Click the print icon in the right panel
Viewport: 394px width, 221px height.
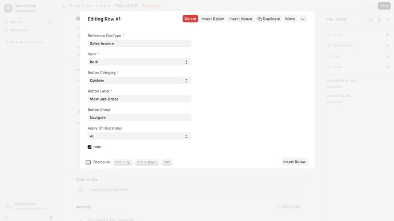[379, 19]
